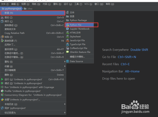Screen dimensions: 158x117
Task: Choose 复制路径 (O) entry
Action: pos(33,25)
